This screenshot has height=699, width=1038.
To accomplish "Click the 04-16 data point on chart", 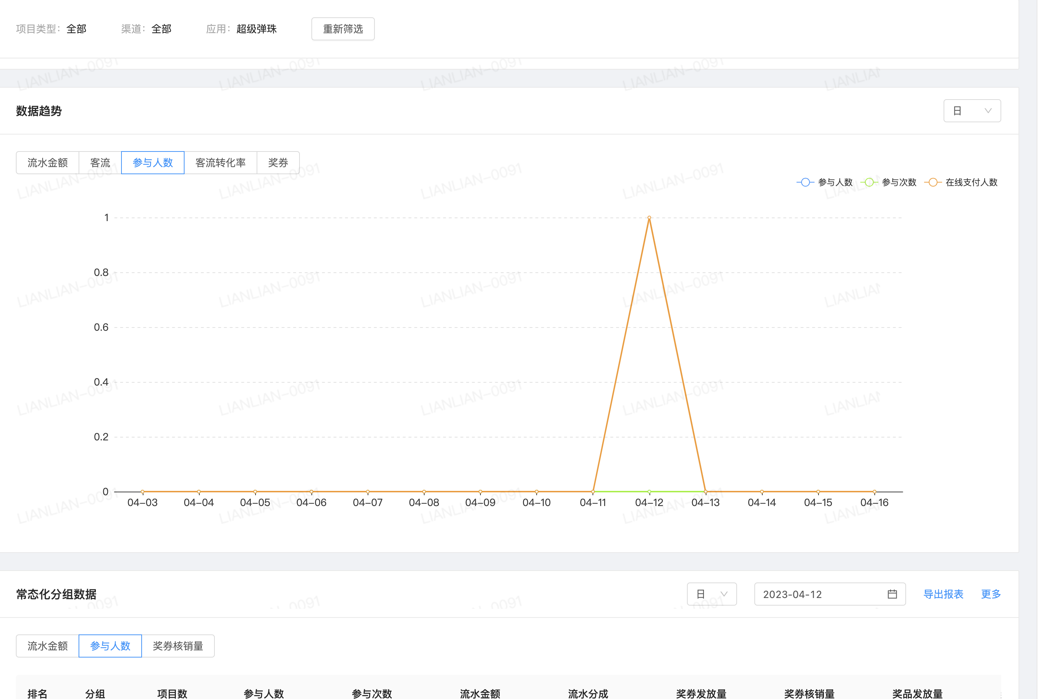I will (874, 492).
